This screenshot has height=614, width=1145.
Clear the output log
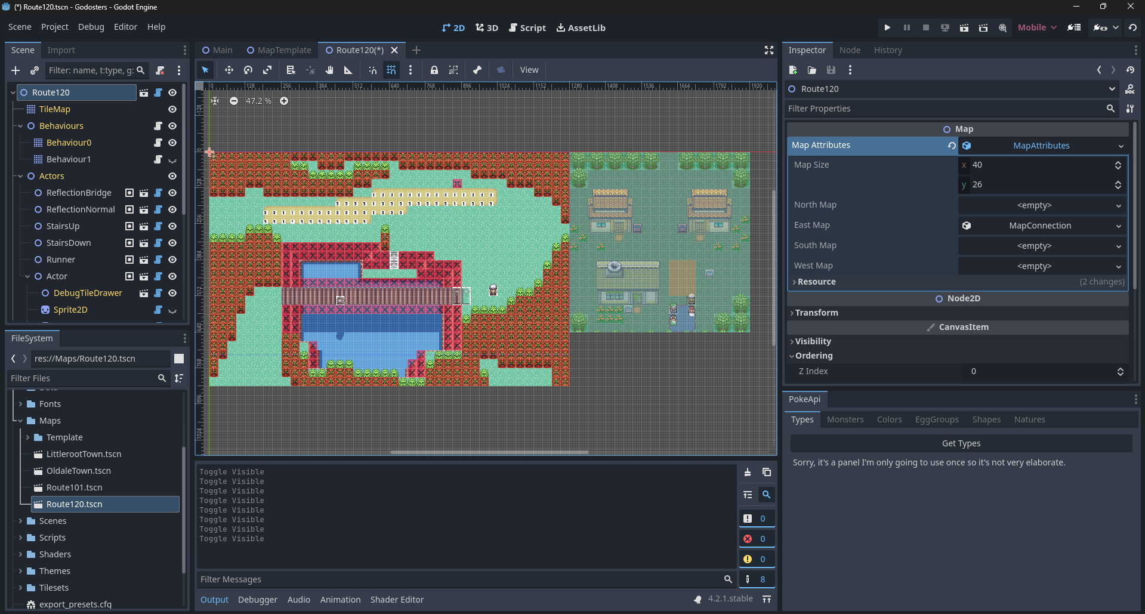pos(748,473)
